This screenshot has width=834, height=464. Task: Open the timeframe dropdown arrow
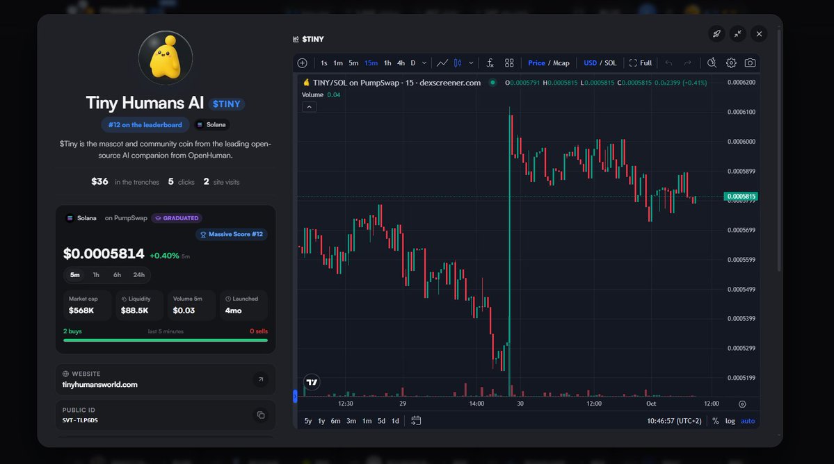[x=424, y=63]
